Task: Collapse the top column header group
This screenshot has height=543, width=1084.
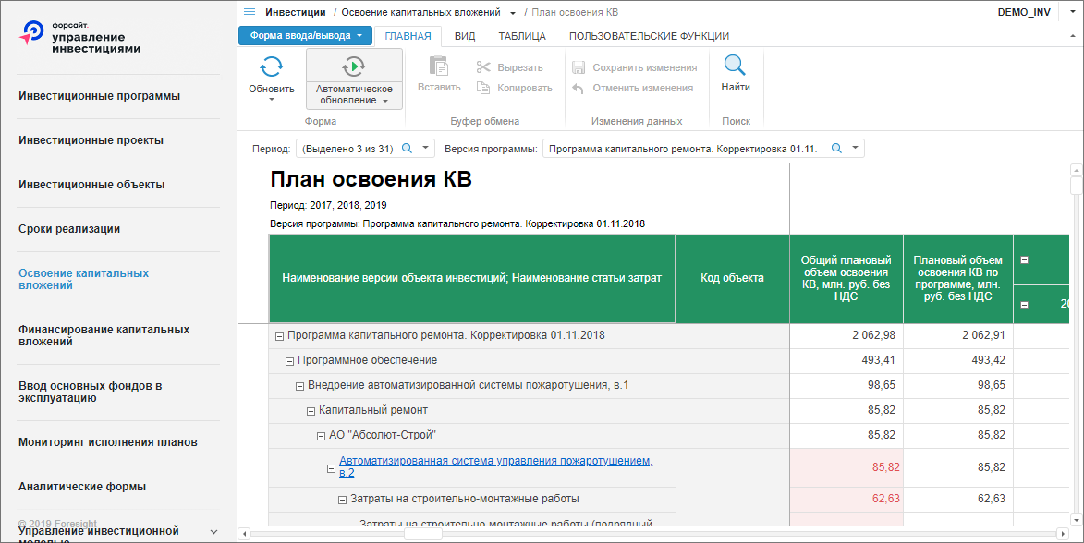Action: coord(1025,259)
